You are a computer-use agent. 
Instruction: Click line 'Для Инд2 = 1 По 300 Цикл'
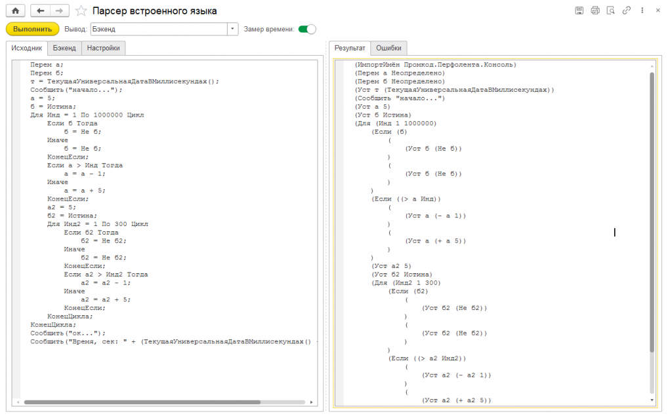click(98, 224)
